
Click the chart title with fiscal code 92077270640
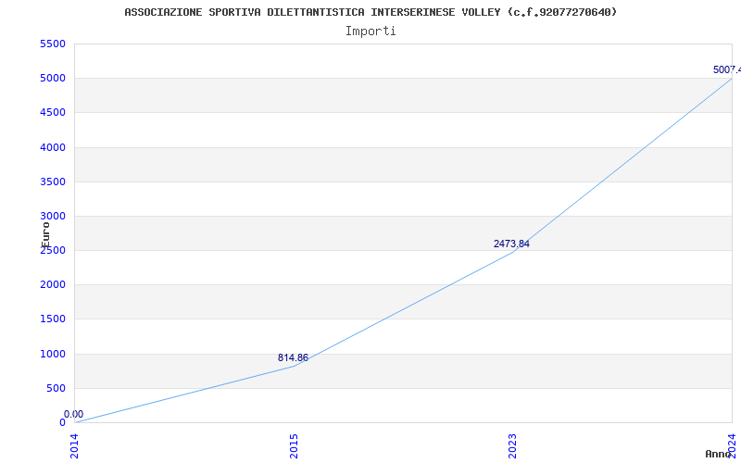(370, 12)
